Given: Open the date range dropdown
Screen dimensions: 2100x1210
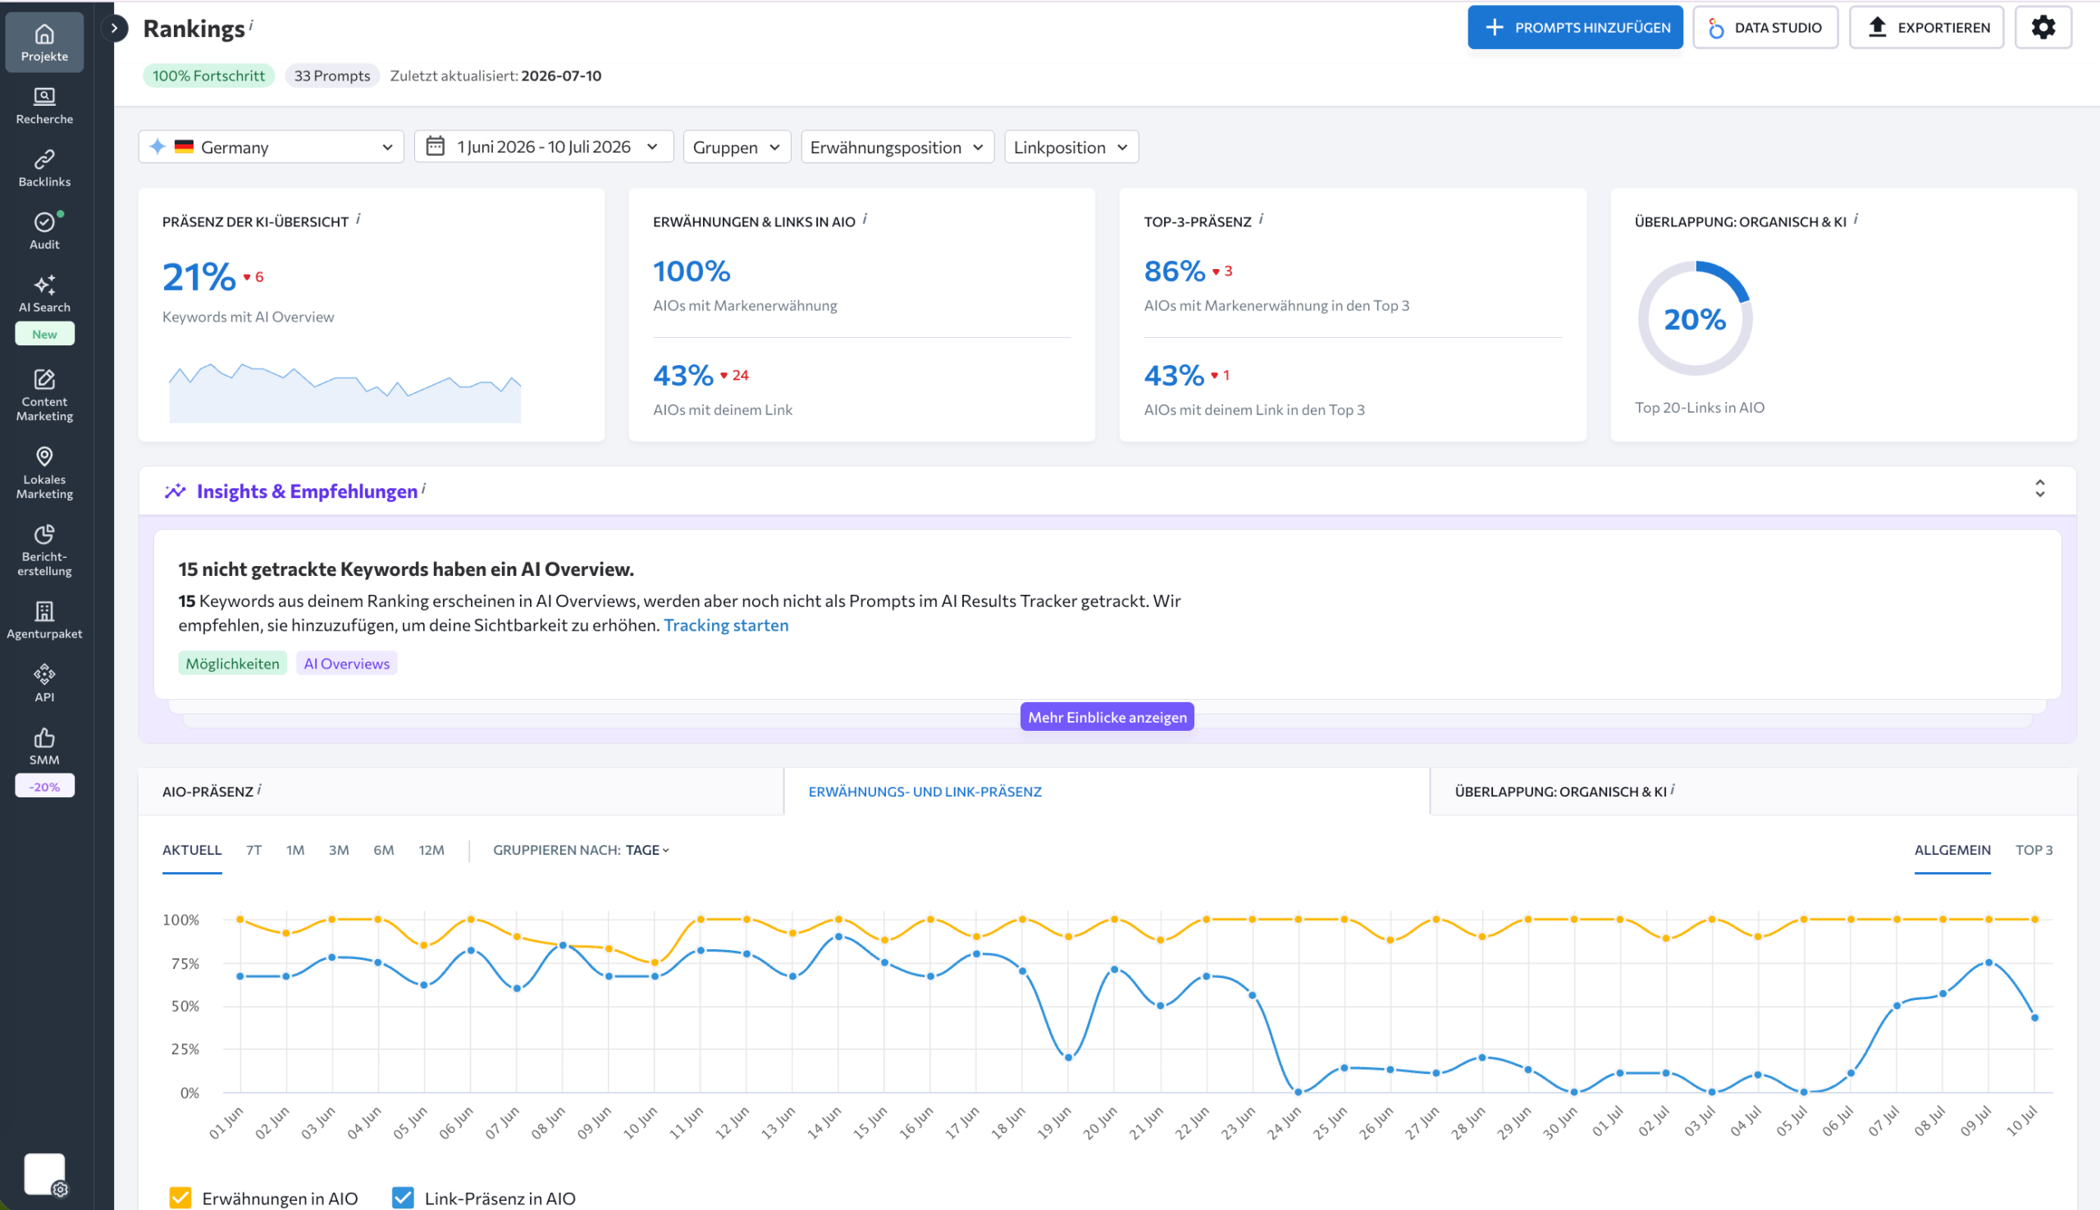Looking at the screenshot, I should (x=544, y=147).
